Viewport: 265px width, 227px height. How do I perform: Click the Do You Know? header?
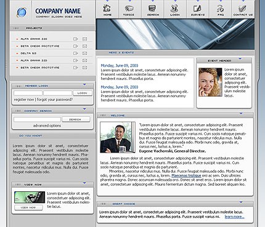pos(31,136)
